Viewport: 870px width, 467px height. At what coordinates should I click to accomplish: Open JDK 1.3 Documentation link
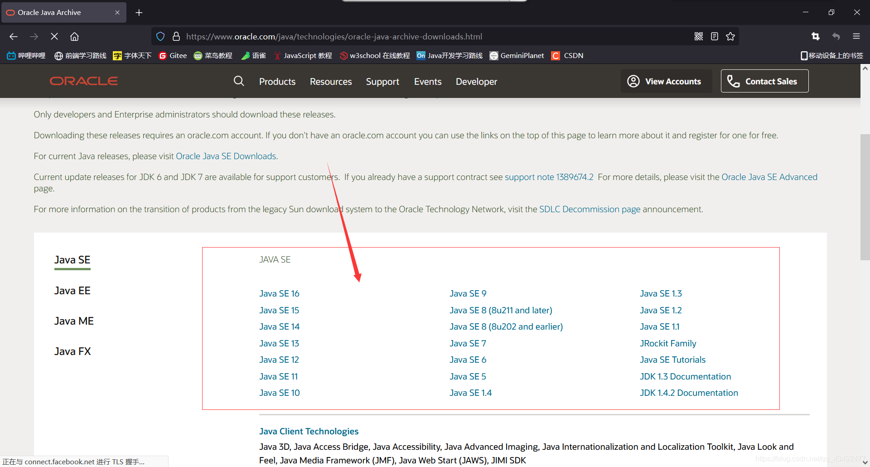[x=685, y=376]
